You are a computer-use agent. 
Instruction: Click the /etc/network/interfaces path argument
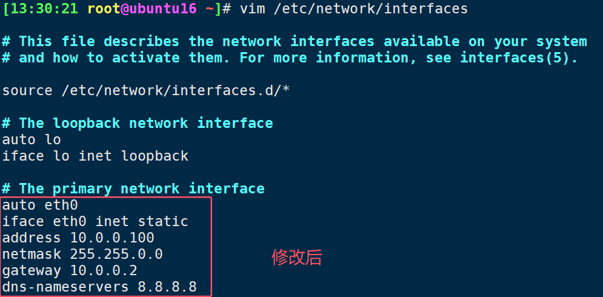pyautogui.click(x=371, y=8)
